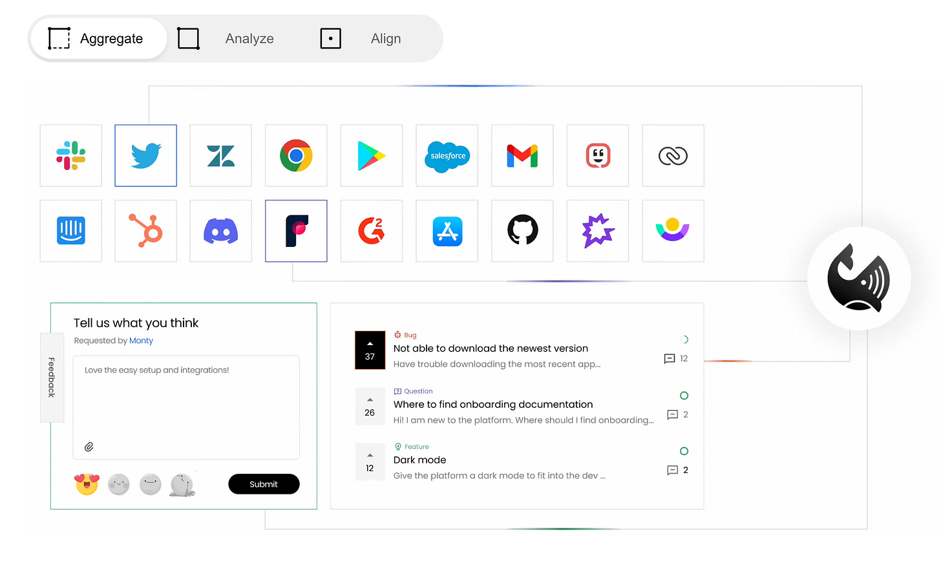Click 'Have trouble downloading the most recent app...'
Viewport: 941px width, 561px height.
497,364
